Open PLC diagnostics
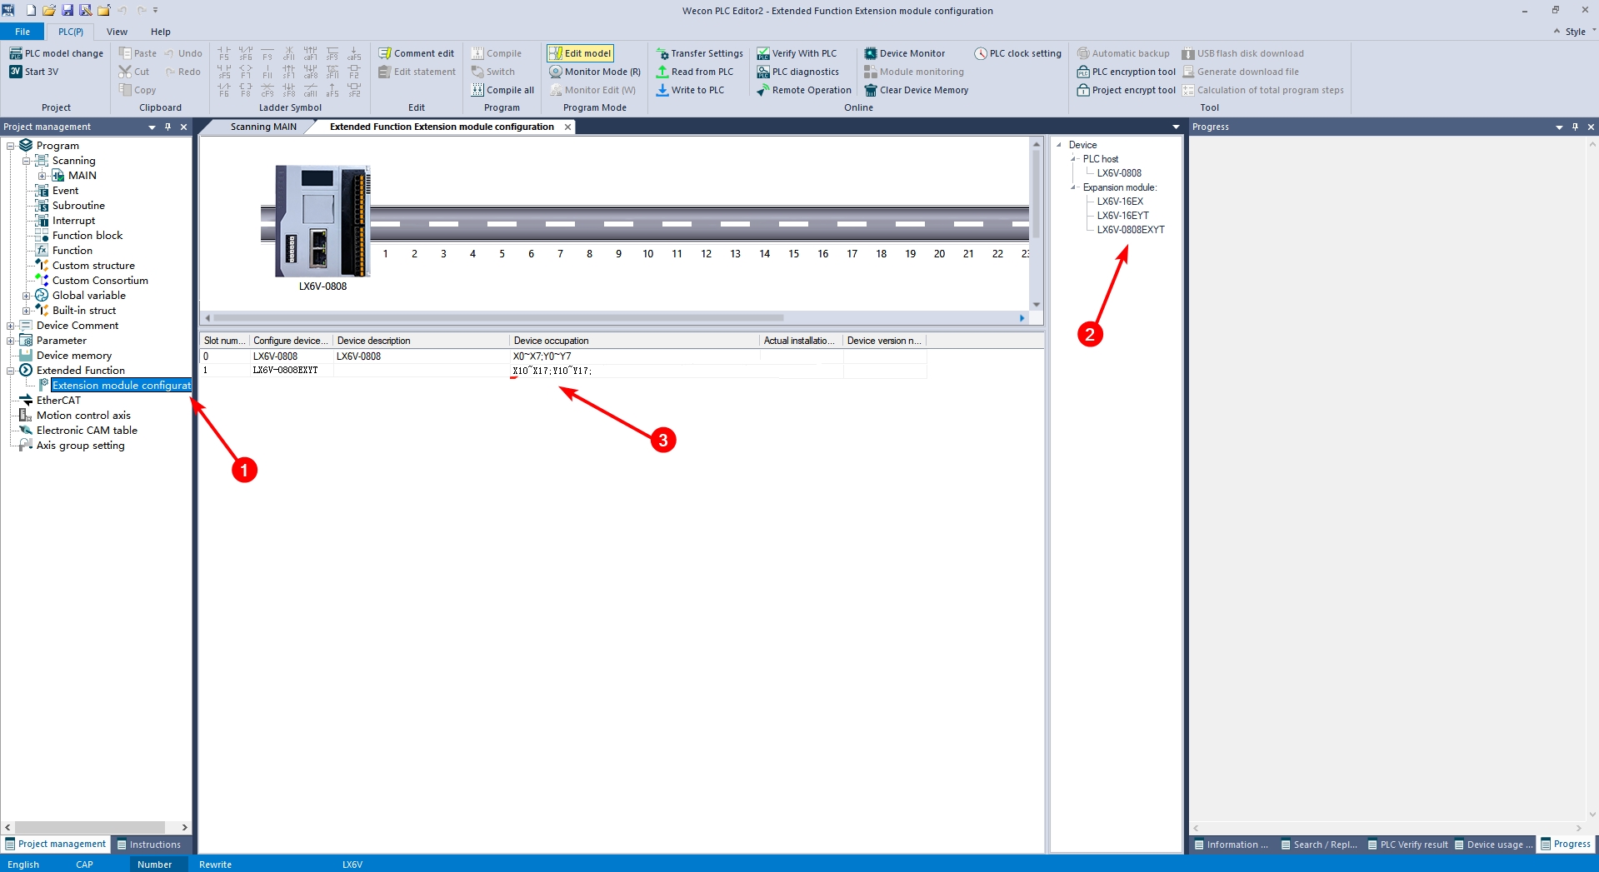Image resolution: width=1599 pixels, height=872 pixels. pos(798,72)
